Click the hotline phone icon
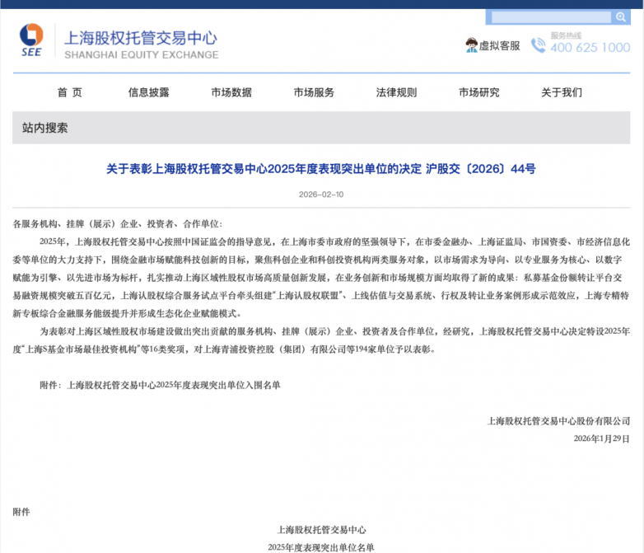 [538, 45]
